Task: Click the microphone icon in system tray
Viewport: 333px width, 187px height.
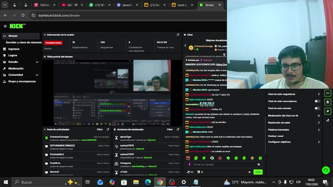Action: pos(285,182)
